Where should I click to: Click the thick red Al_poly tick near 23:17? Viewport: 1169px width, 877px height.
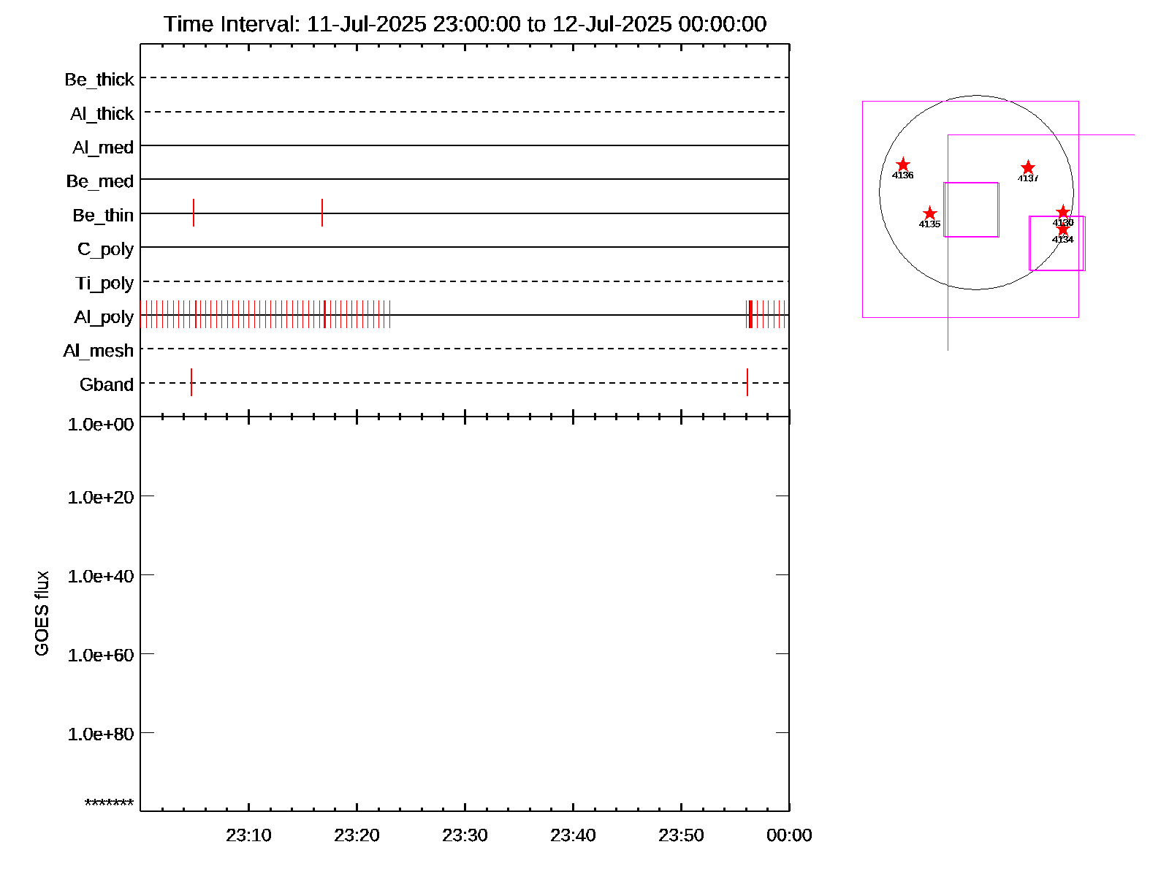coord(324,314)
